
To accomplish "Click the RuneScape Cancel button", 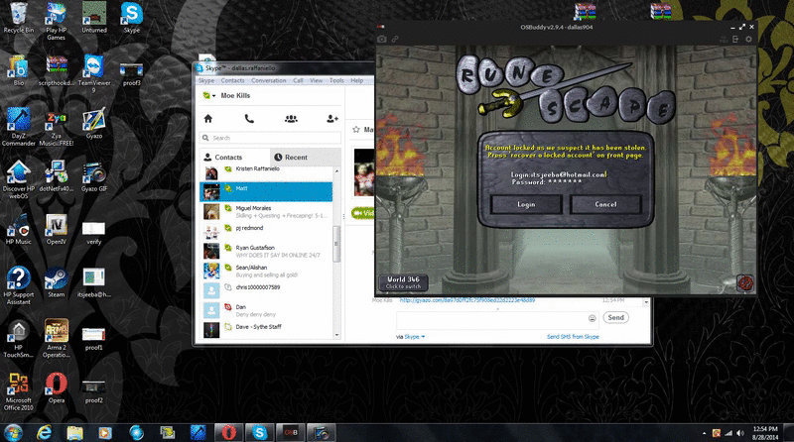I will point(605,204).
